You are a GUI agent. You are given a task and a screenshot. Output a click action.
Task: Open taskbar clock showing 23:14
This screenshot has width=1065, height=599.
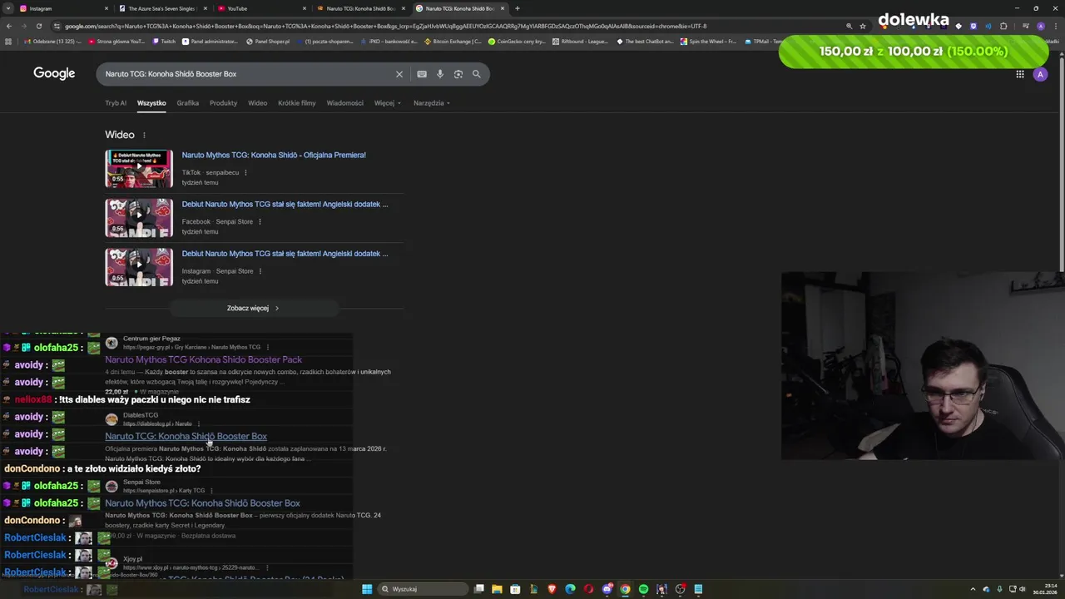(1044, 589)
